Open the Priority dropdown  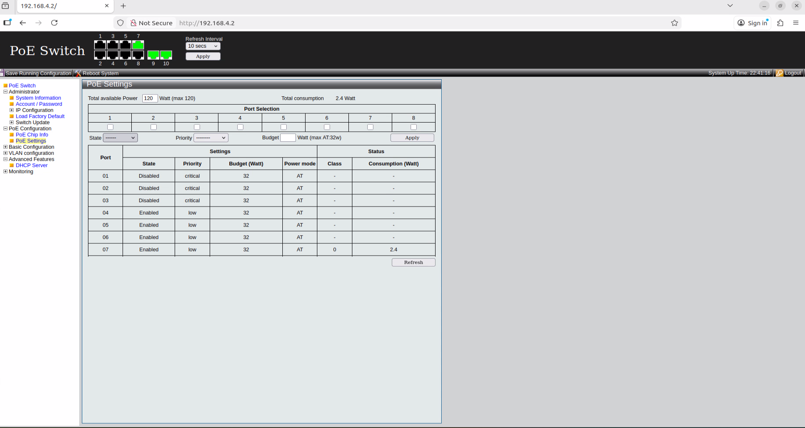(x=211, y=138)
